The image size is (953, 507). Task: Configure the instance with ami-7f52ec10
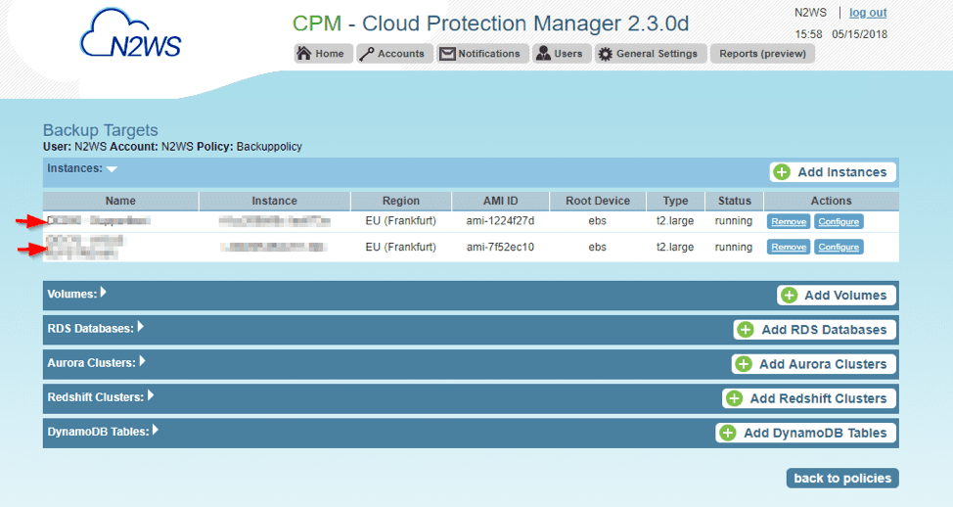(x=839, y=247)
